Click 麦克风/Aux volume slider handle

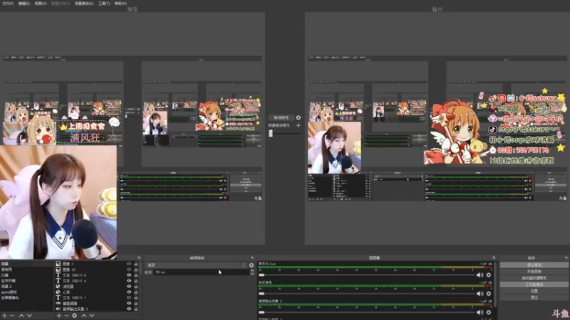(x=261, y=275)
